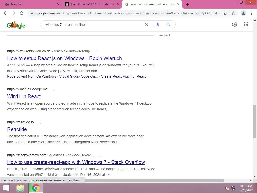
Task: Close the Help I'm A Fish tab
Action: click(118, 4)
